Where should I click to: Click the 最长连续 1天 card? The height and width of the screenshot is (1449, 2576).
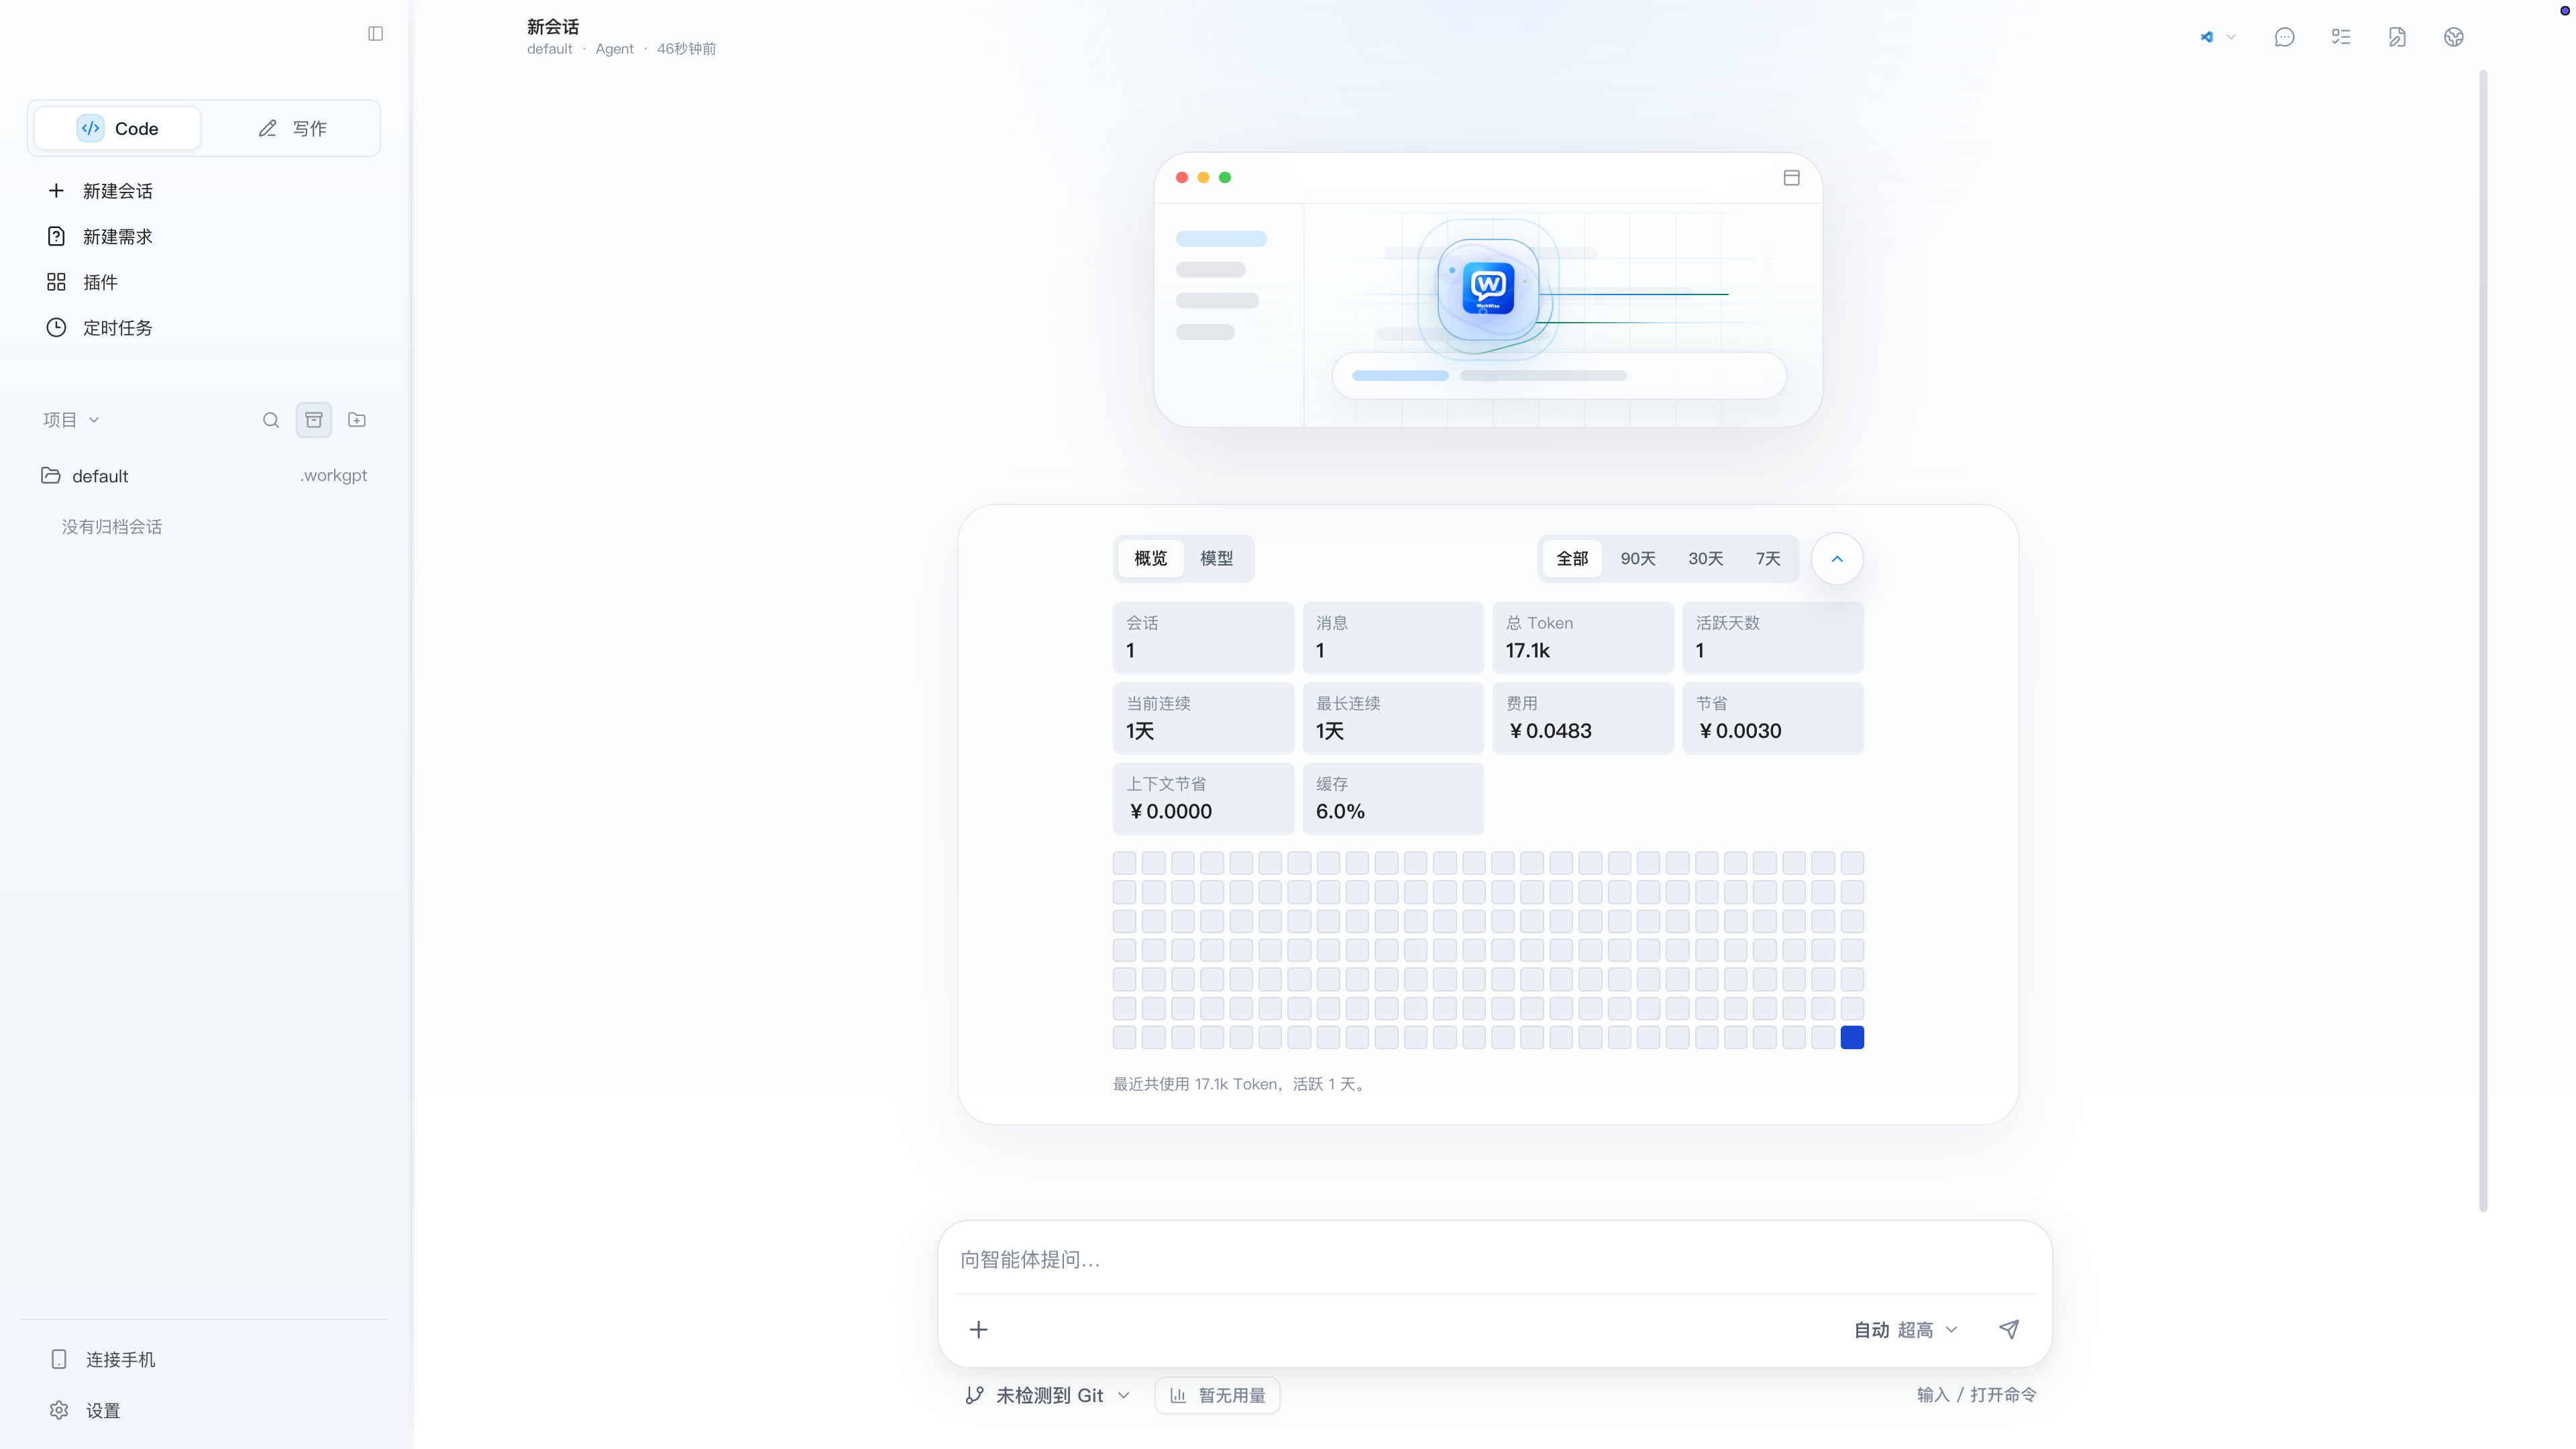tap(1393, 718)
